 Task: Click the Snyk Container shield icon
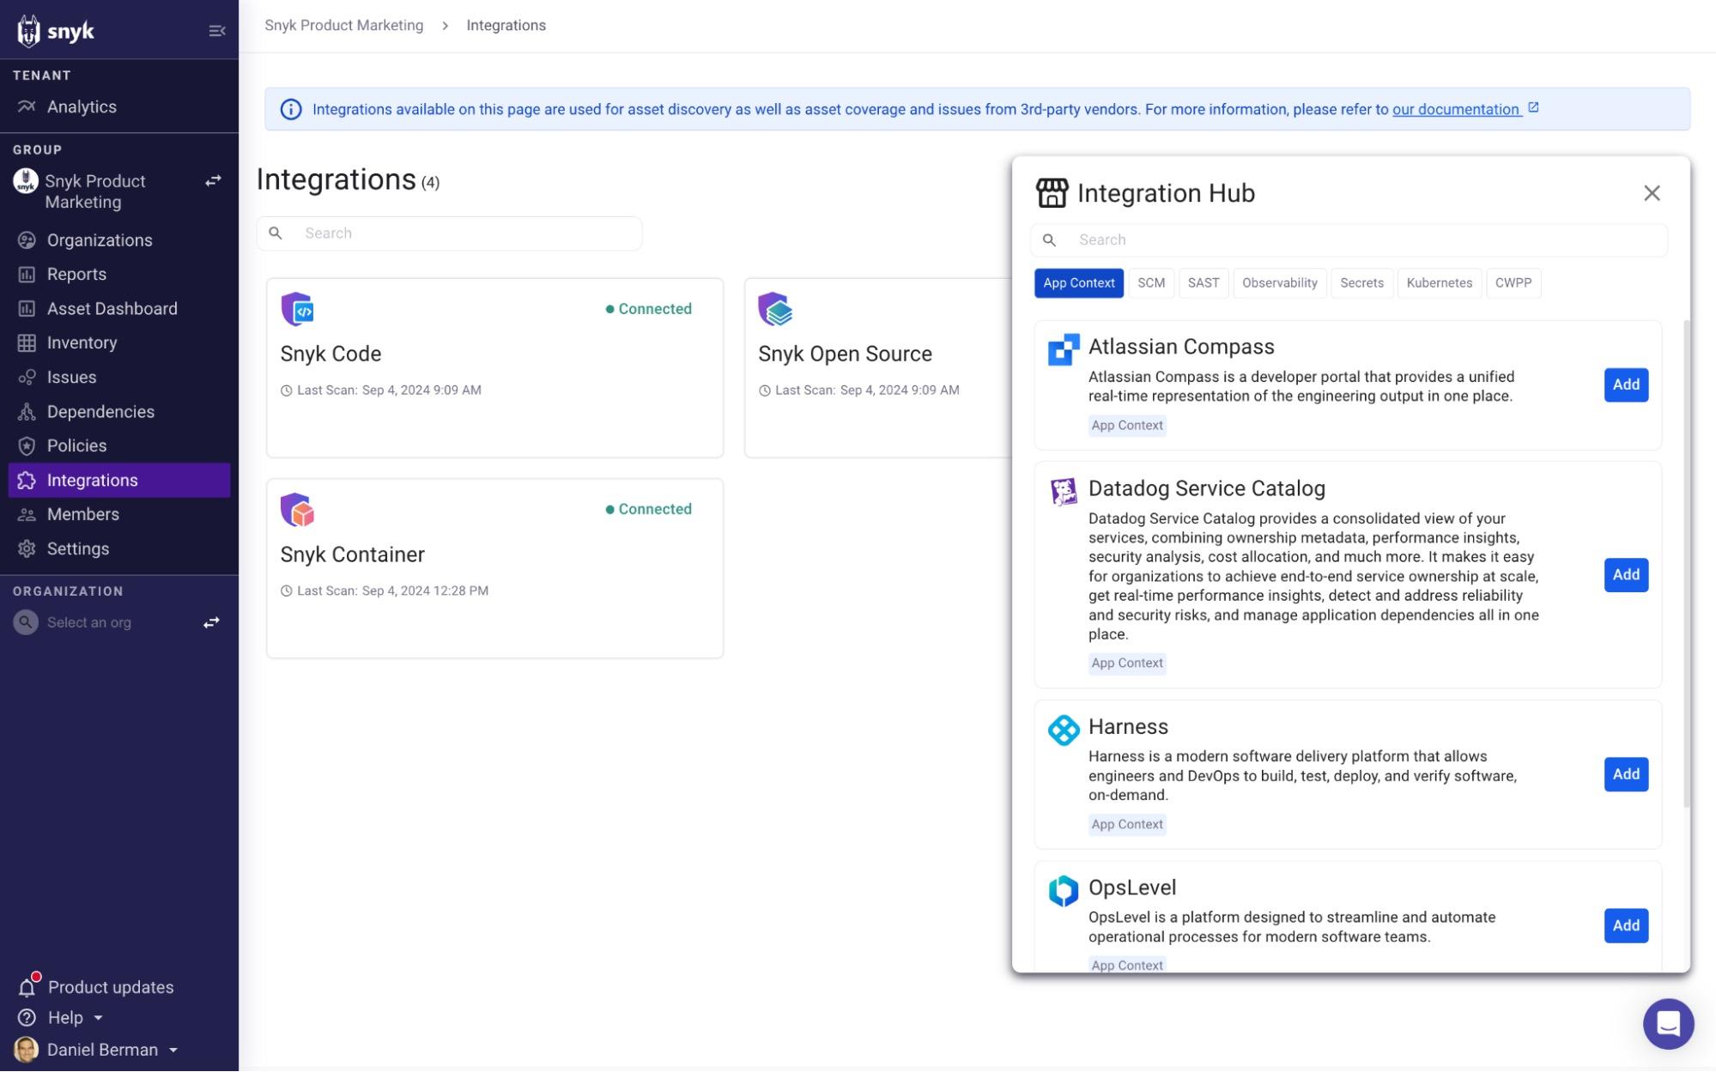pyautogui.click(x=298, y=510)
